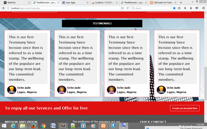The image size is (207, 129).
Task: Click the On-Screen Keyboard window title
Action: 191,128
